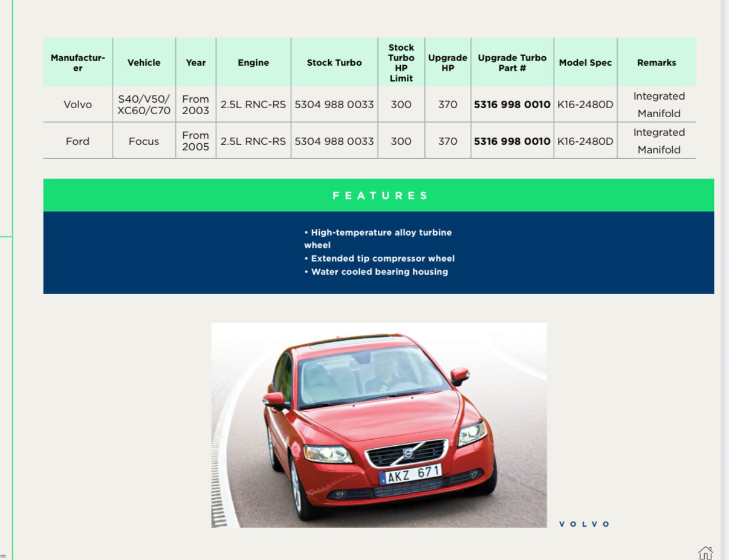Click the Stock Turbo column header
The width and height of the screenshot is (729, 560).
click(334, 62)
